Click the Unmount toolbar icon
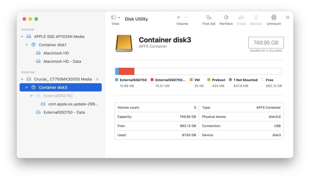This screenshot has height=180, width=310. point(273,18)
